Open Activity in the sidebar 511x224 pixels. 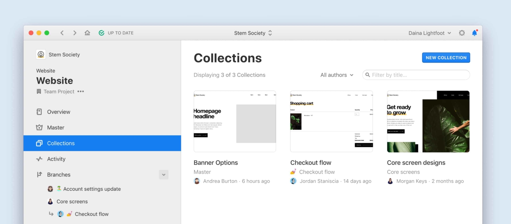pyautogui.click(x=102, y=159)
